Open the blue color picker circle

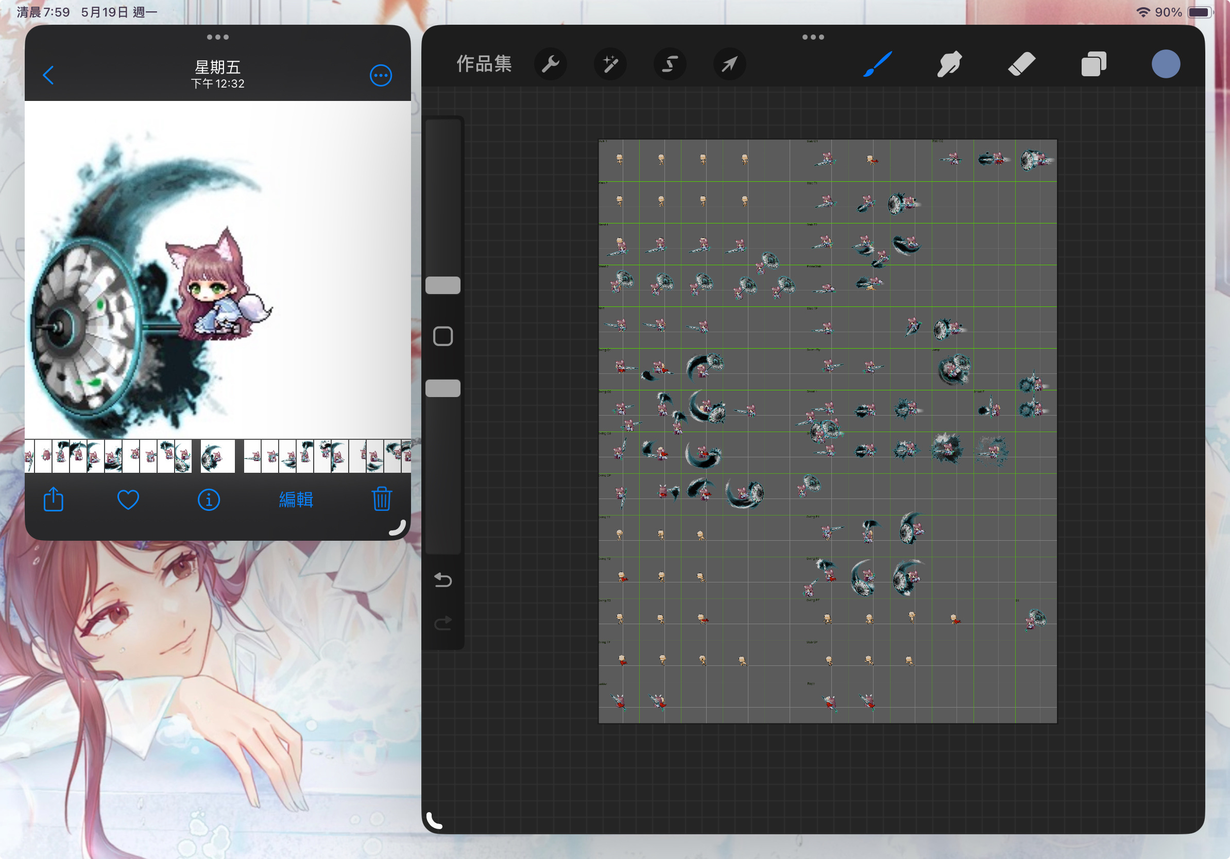pos(1166,64)
